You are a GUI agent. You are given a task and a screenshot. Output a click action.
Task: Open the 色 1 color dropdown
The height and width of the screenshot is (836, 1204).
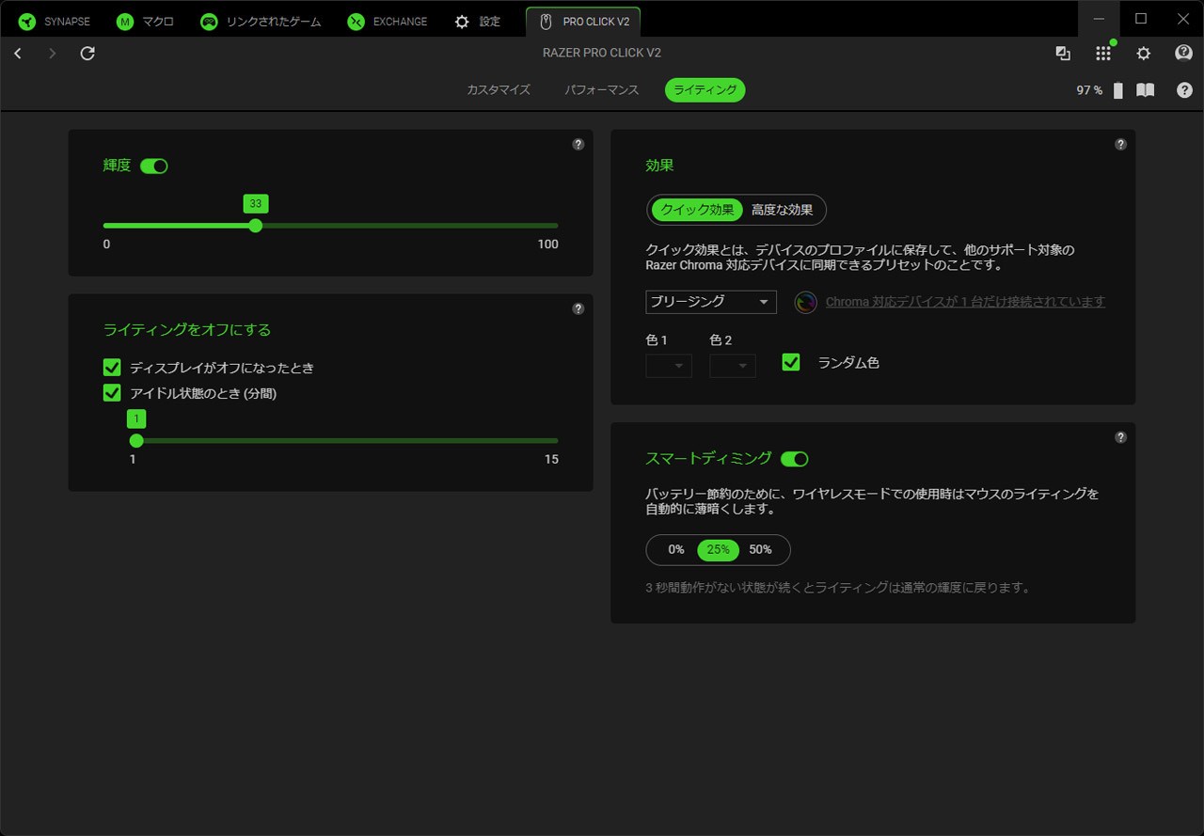(x=668, y=365)
